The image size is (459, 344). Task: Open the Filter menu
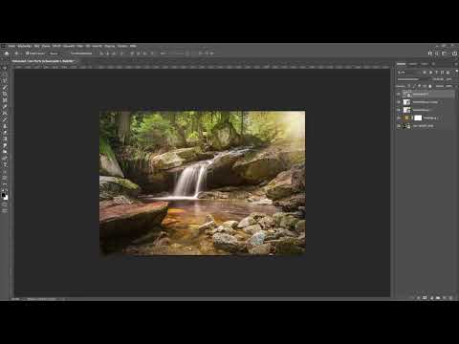pyautogui.click(x=80, y=46)
